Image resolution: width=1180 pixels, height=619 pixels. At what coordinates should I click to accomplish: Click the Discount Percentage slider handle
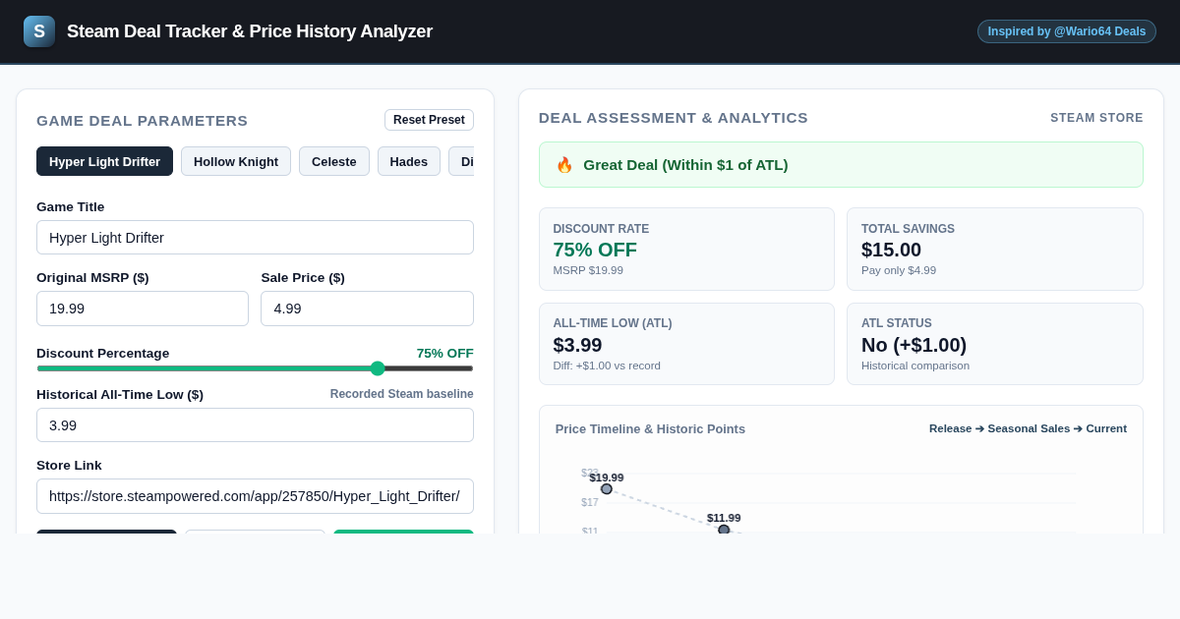[x=378, y=368]
